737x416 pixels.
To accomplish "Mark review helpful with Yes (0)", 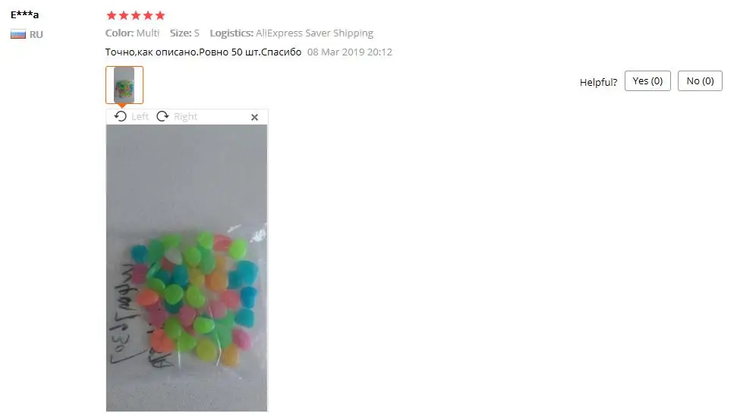I will click(x=647, y=81).
